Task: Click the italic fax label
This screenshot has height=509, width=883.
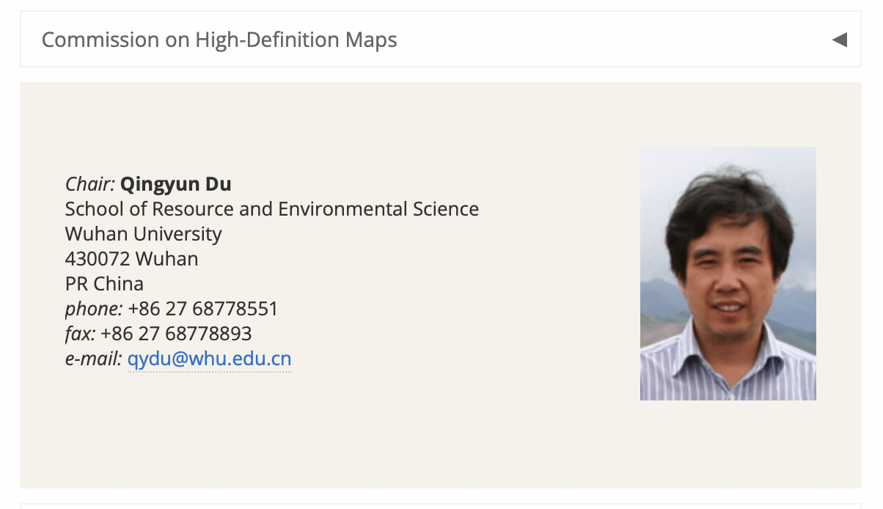Action: [x=80, y=334]
